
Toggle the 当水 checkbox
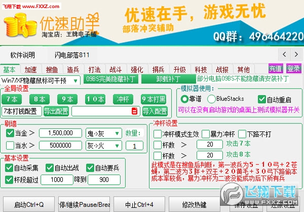10,145
